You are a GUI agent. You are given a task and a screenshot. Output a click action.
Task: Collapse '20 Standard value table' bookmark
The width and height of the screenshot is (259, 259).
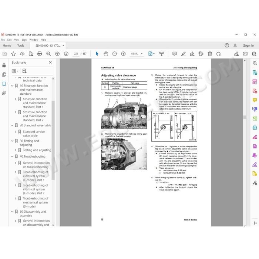[x=12, y=125]
